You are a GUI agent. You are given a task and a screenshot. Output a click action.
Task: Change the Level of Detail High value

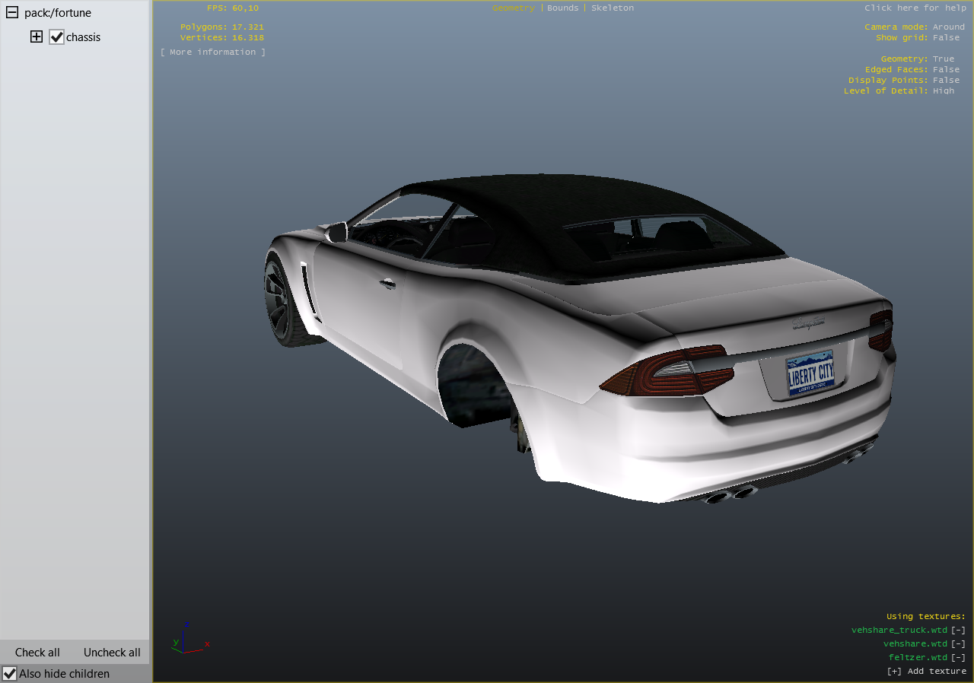click(944, 91)
